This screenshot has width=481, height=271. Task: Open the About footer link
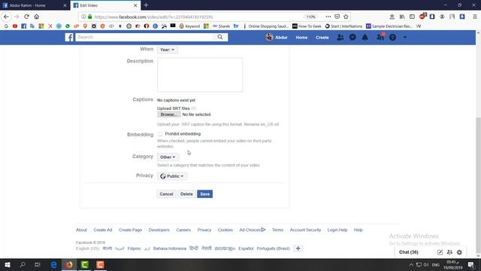(x=81, y=230)
